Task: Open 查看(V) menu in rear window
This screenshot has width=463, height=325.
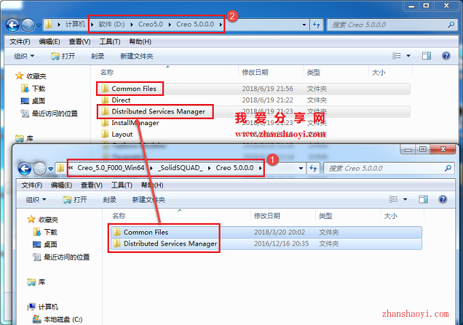Action: point(80,41)
